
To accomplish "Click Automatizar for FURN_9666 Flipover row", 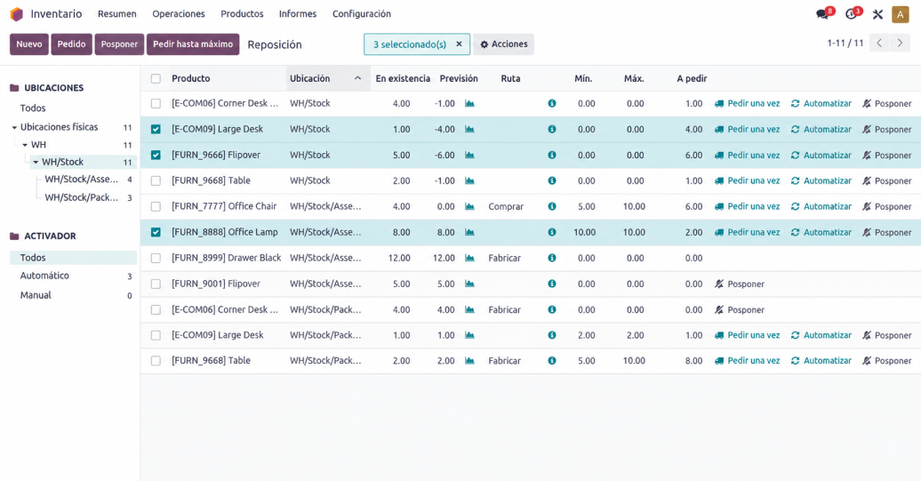I will (x=821, y=155).
